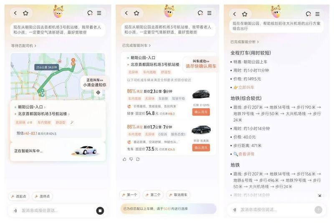Select the 第一个 quick reply chip
The height and width of the screenshot is (223, 334).
point(129,195)
